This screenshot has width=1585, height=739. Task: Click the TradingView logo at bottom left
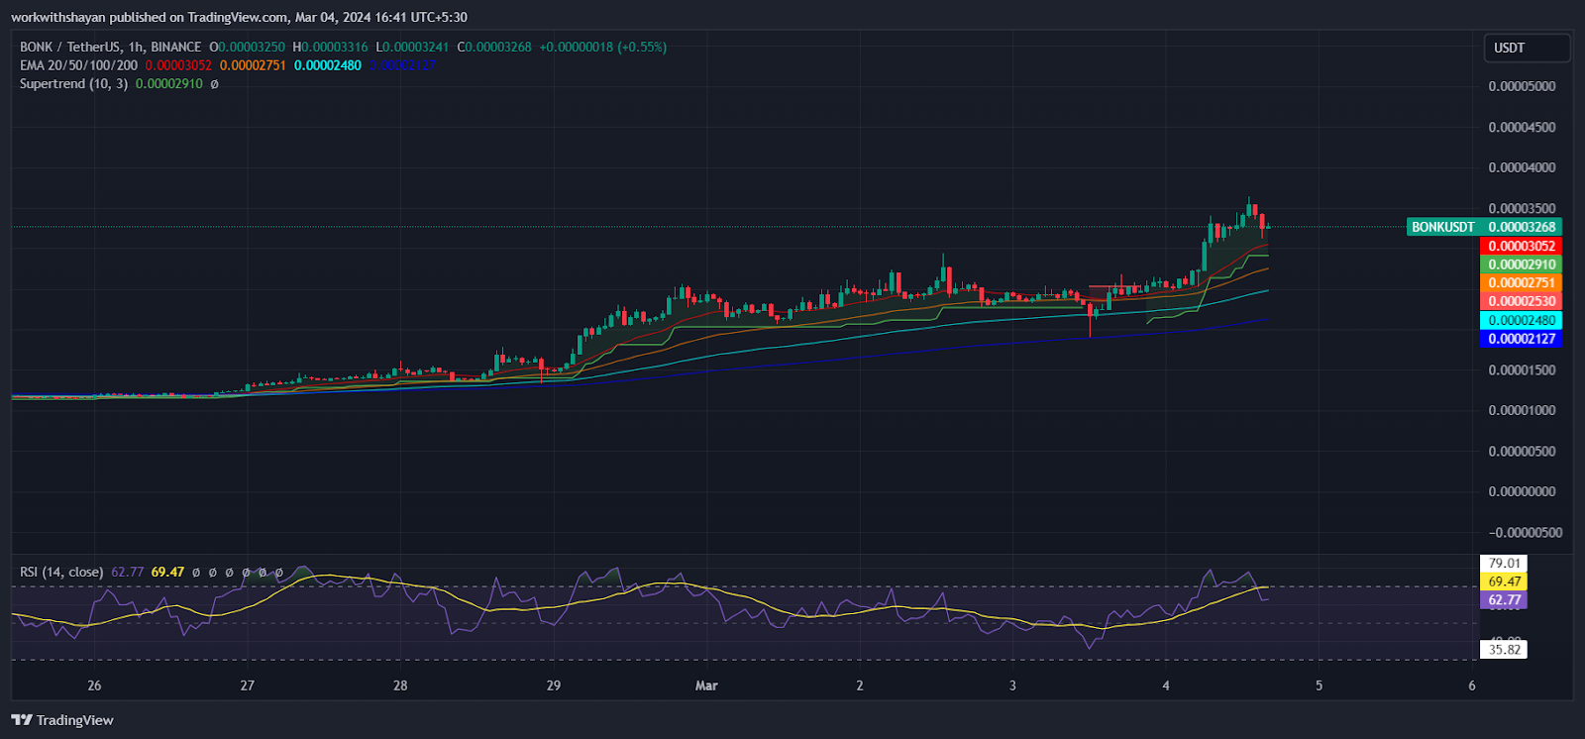point(62,720)
